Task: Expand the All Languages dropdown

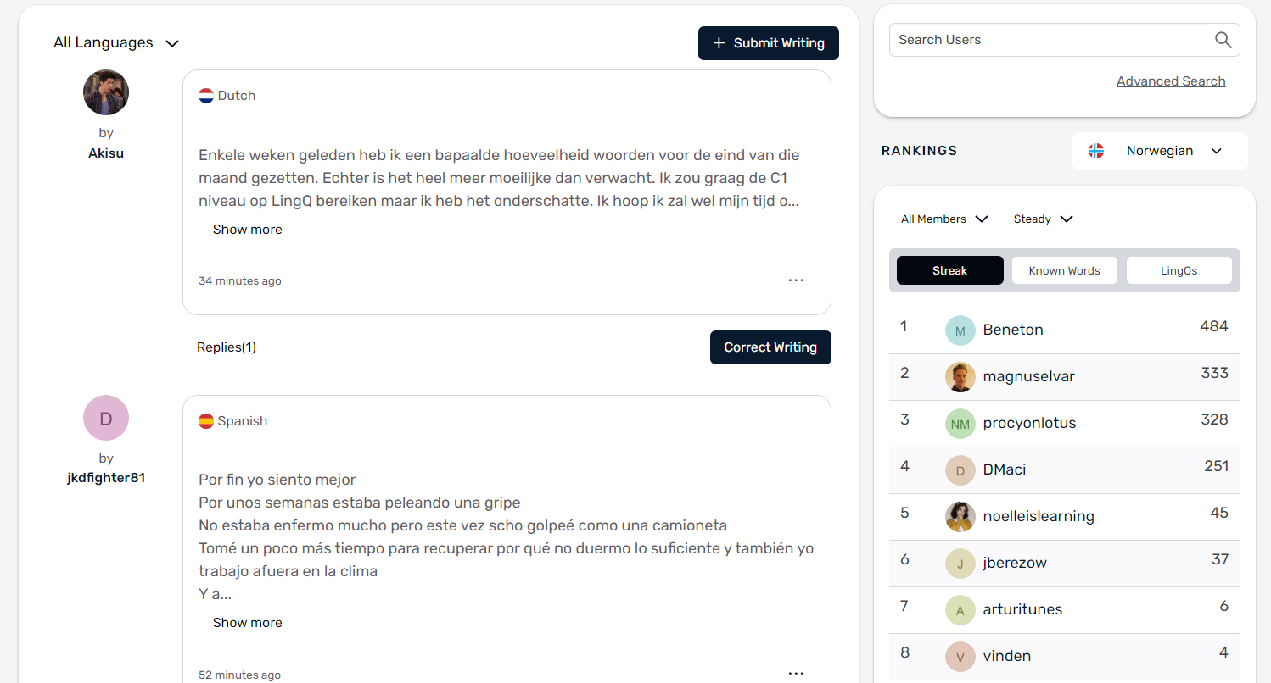Action: click(116, 42)
